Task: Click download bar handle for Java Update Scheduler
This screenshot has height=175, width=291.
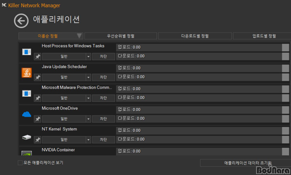Action: [x=286, y=77]
